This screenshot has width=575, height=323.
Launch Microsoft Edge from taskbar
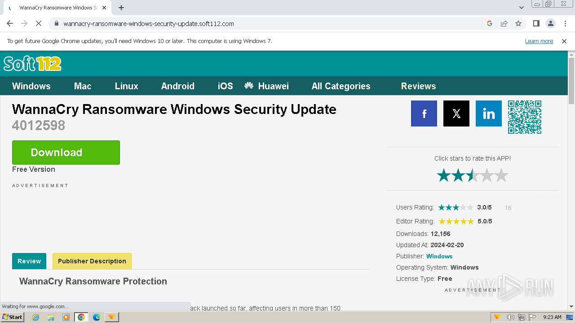[x=97, y=317]
